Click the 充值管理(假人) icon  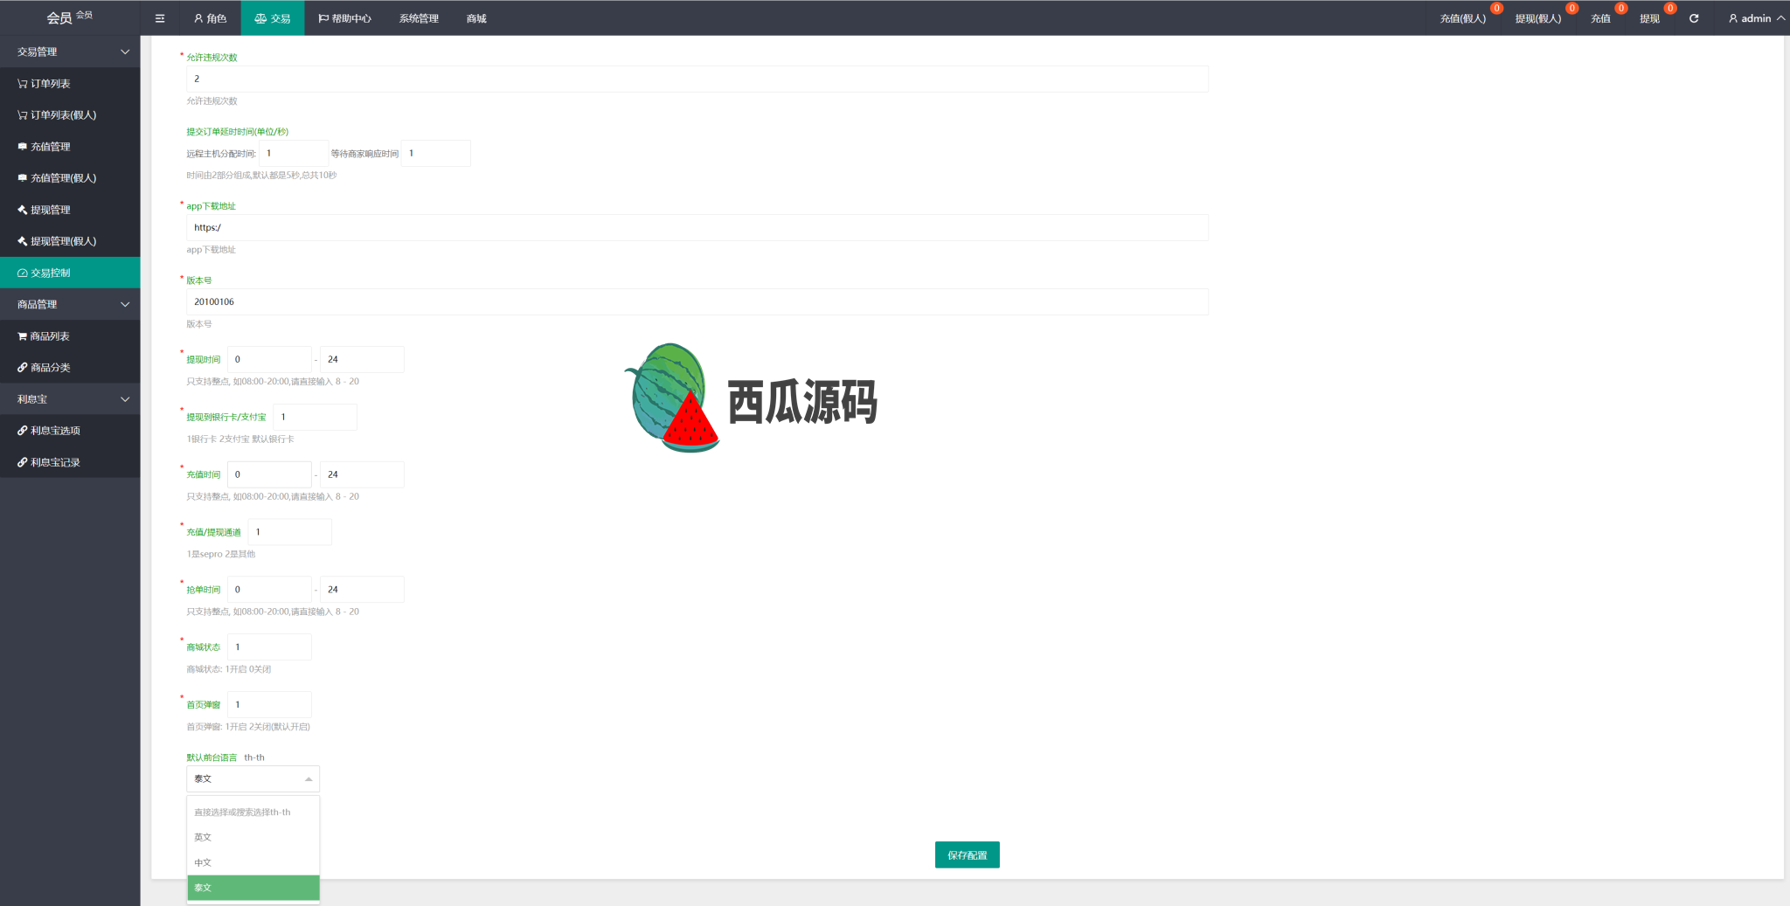click(x=23, y=178)
